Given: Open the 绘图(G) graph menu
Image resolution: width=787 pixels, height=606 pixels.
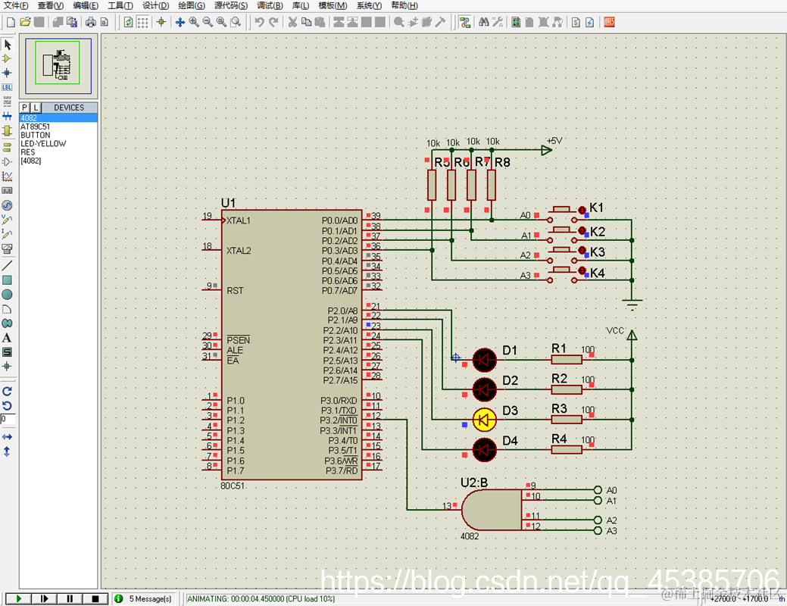Looking at the screenshot, I should (191, 5).
